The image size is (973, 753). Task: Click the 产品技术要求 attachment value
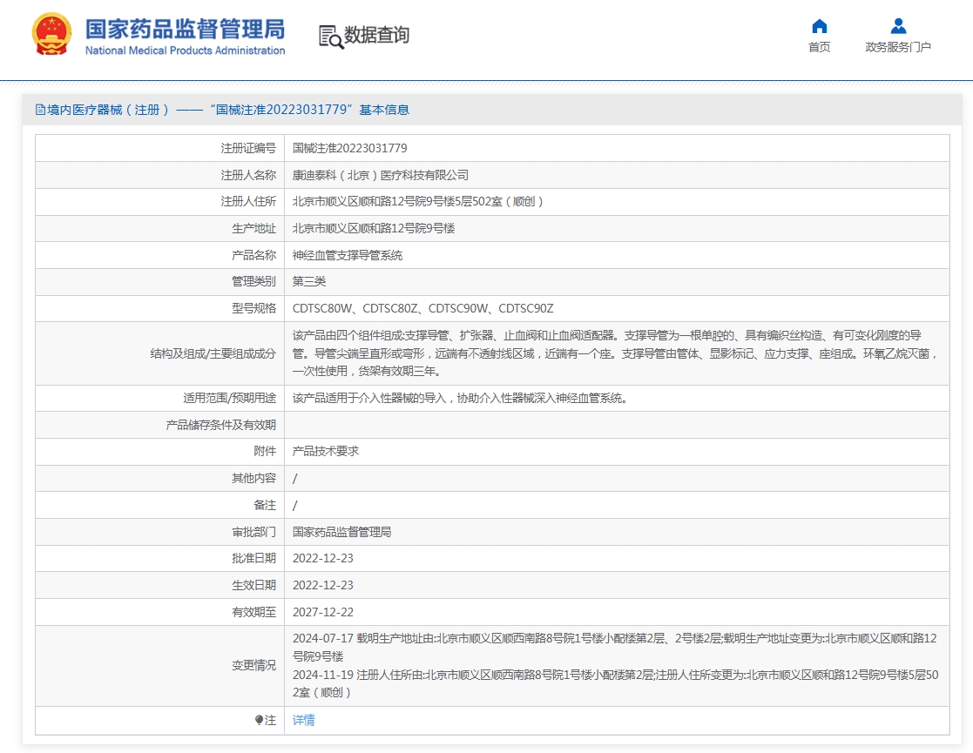pyautogui.click(x=326, y=452)
